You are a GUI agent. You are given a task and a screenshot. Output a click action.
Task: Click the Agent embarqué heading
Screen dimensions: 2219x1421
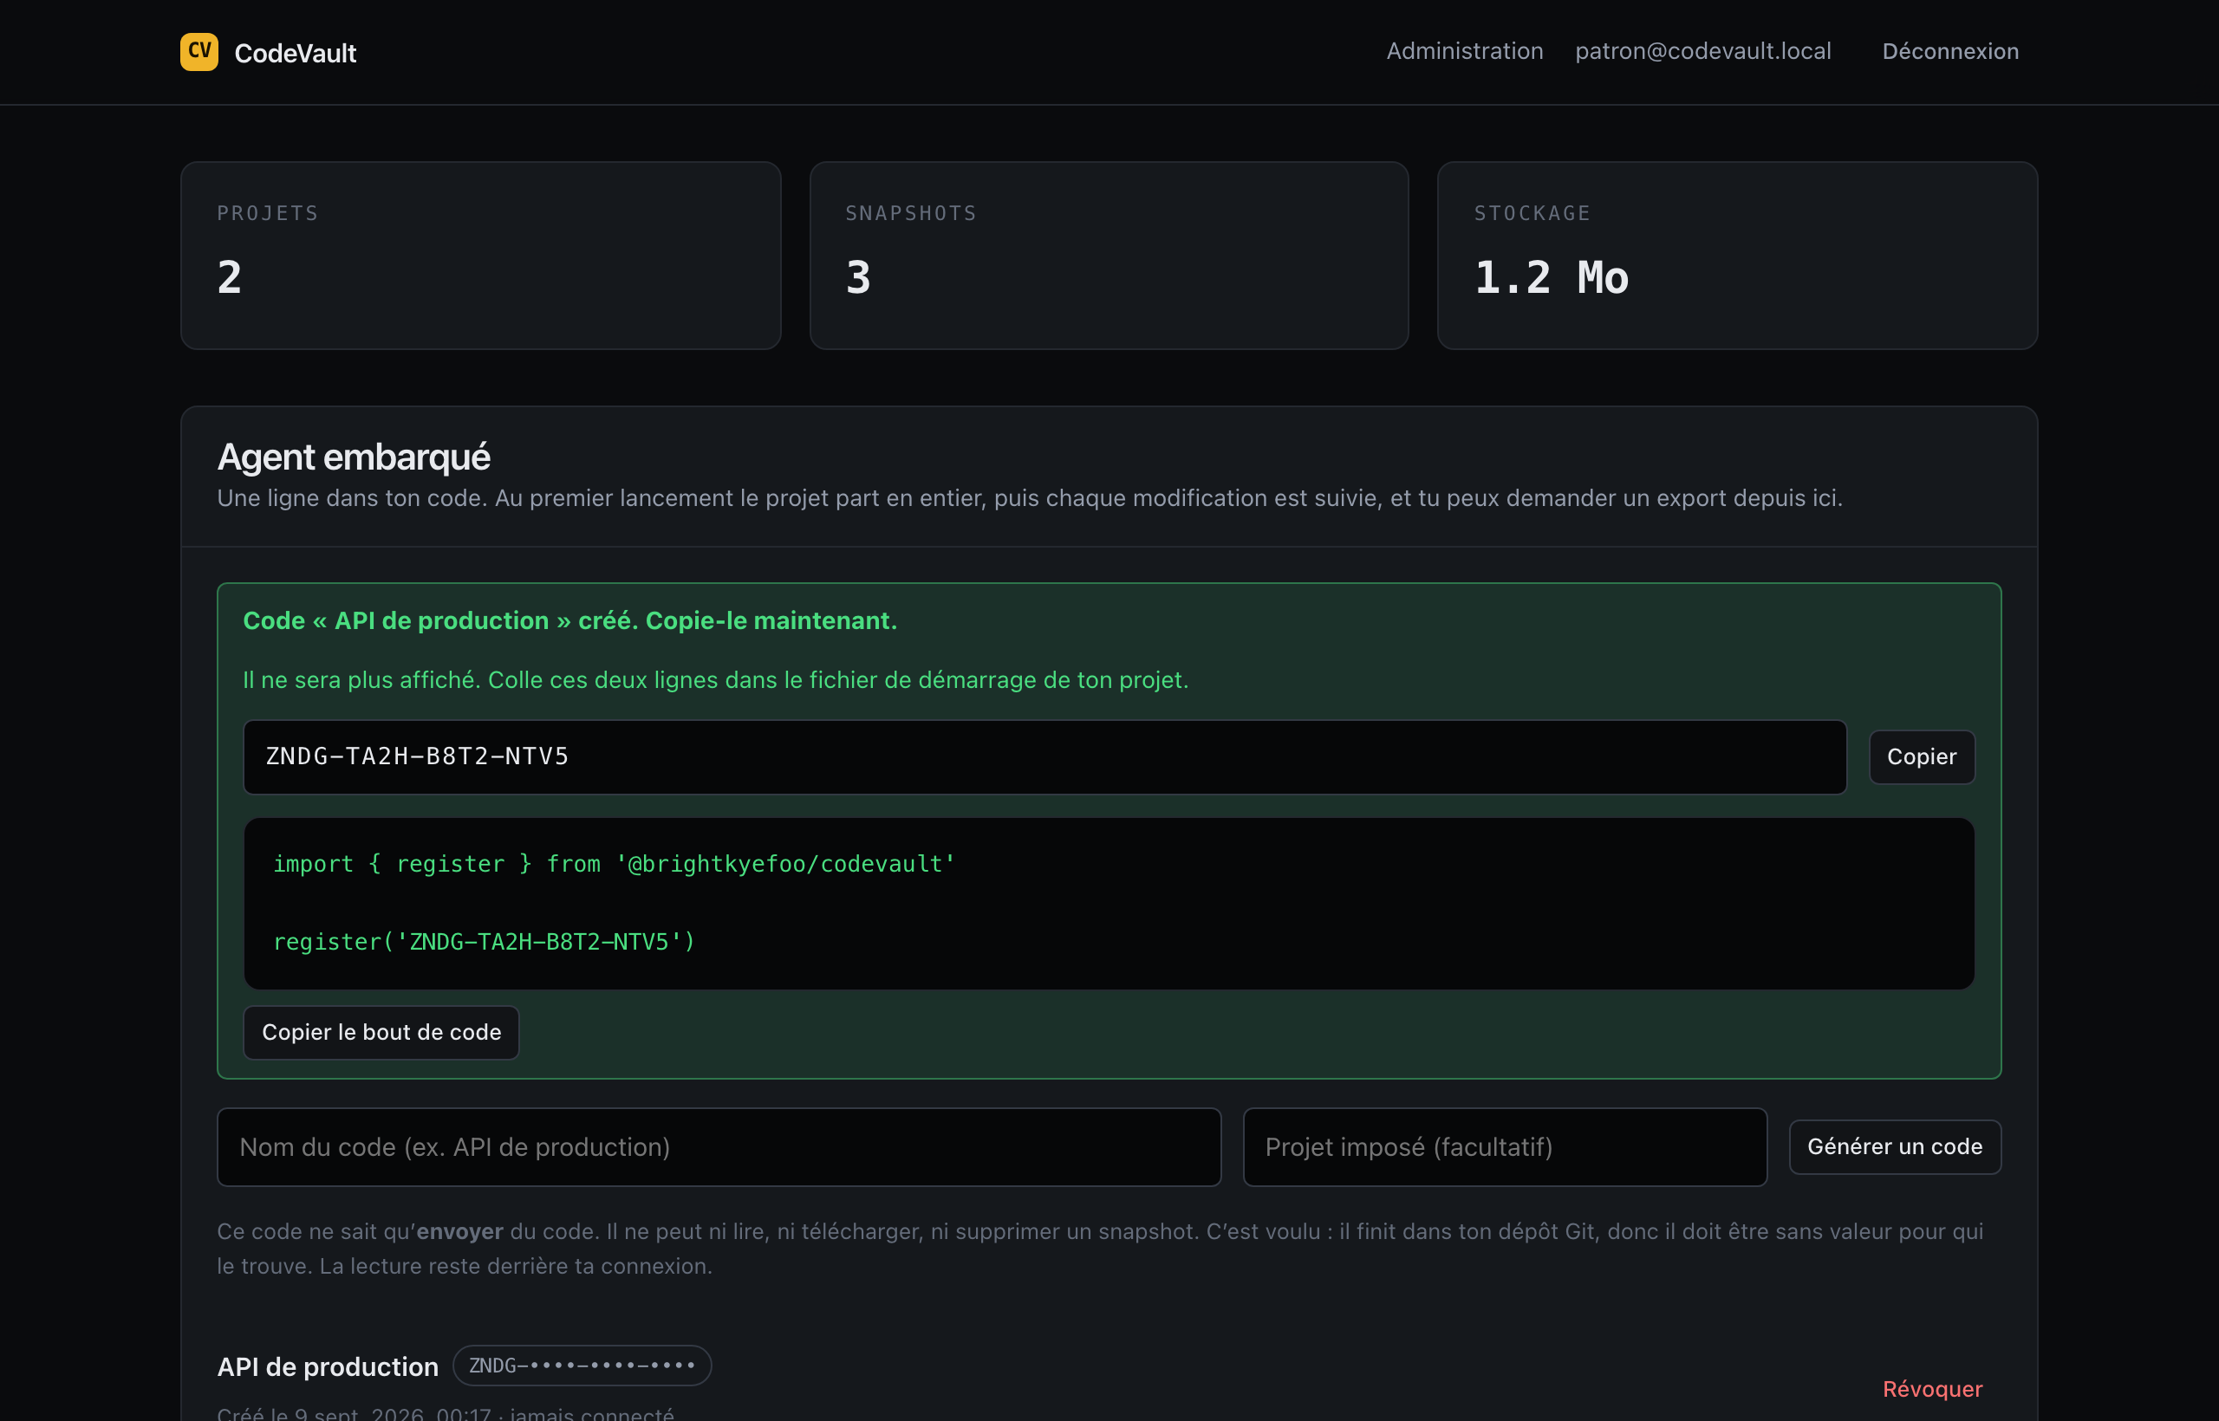(x=354, y=457)
